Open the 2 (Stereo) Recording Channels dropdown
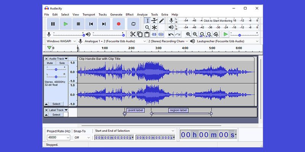Screen dimensions: 305x152 [x=168, y=41]
